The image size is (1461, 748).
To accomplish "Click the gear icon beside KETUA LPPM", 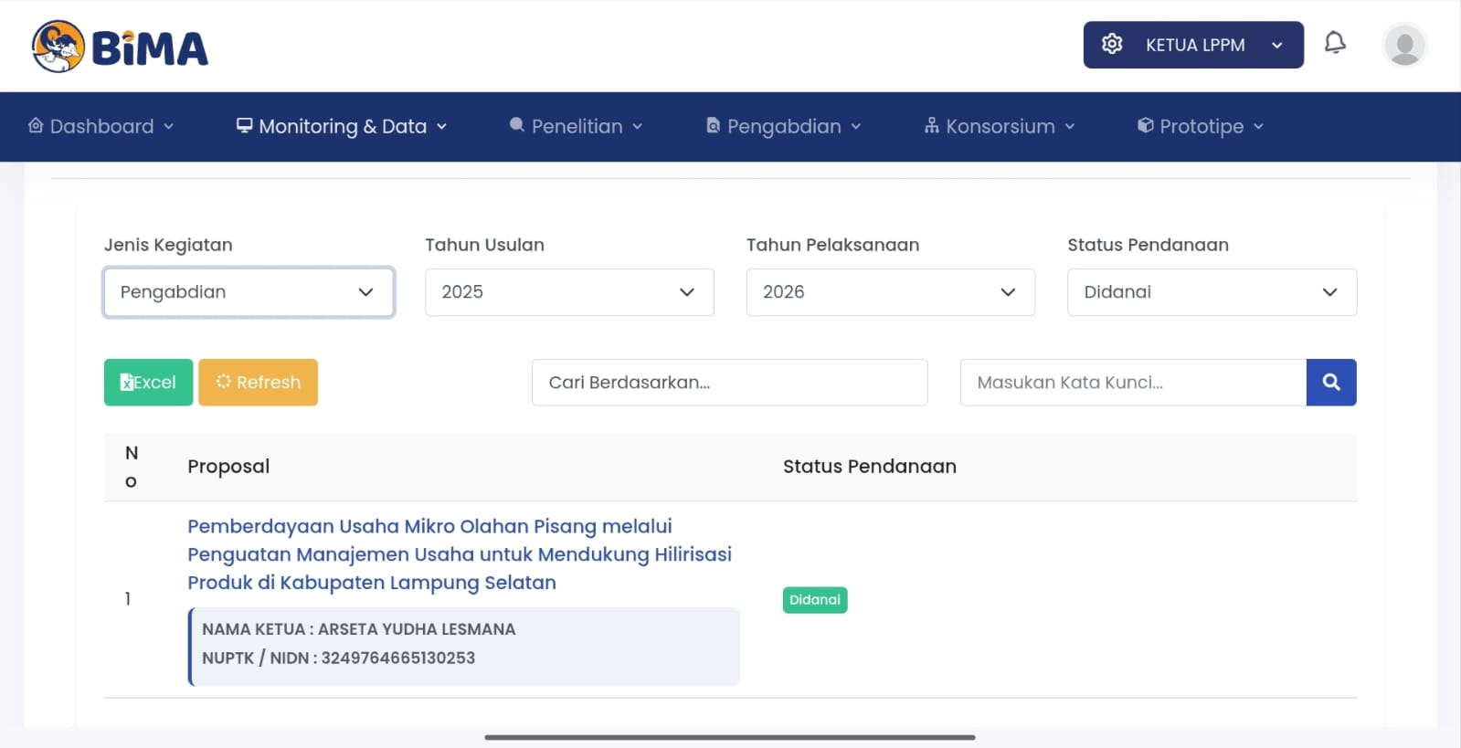I will (x=1112, y=44).
